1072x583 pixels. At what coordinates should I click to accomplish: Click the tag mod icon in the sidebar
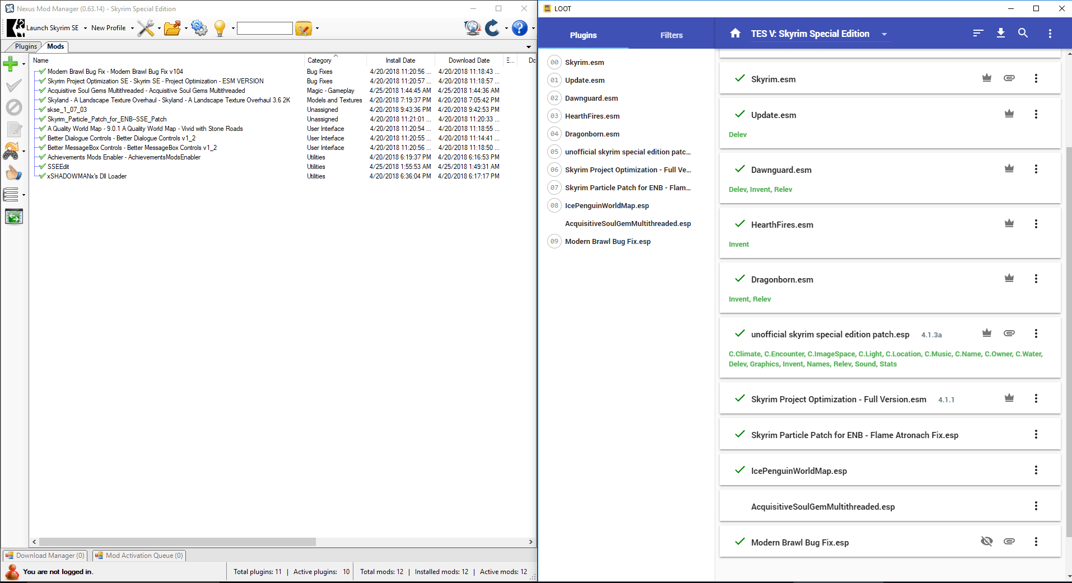pyautogui.click(x=11, y=151)
